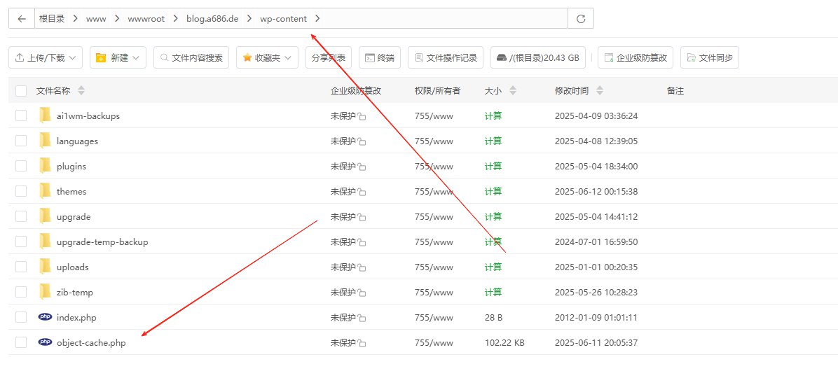Open 文件同步 file sync
The height and width of the screenshot is (378, 838).
[x=710, y=57]
